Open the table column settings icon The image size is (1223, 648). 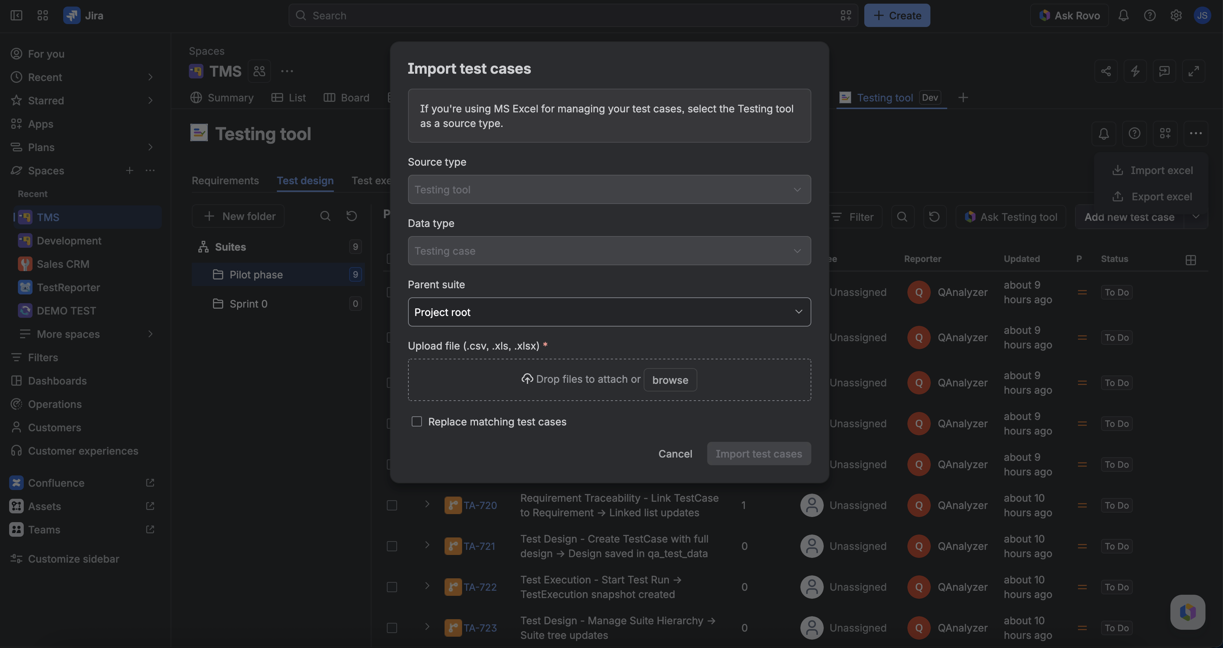tap(1190, 259)
